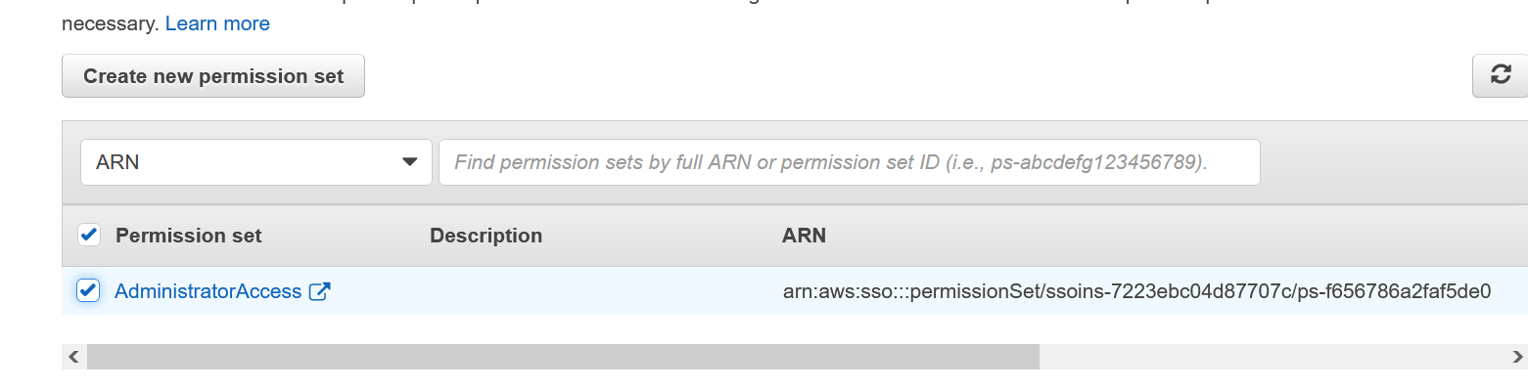
Task: Click the refresh icon button
Action: coord(1500,76)
